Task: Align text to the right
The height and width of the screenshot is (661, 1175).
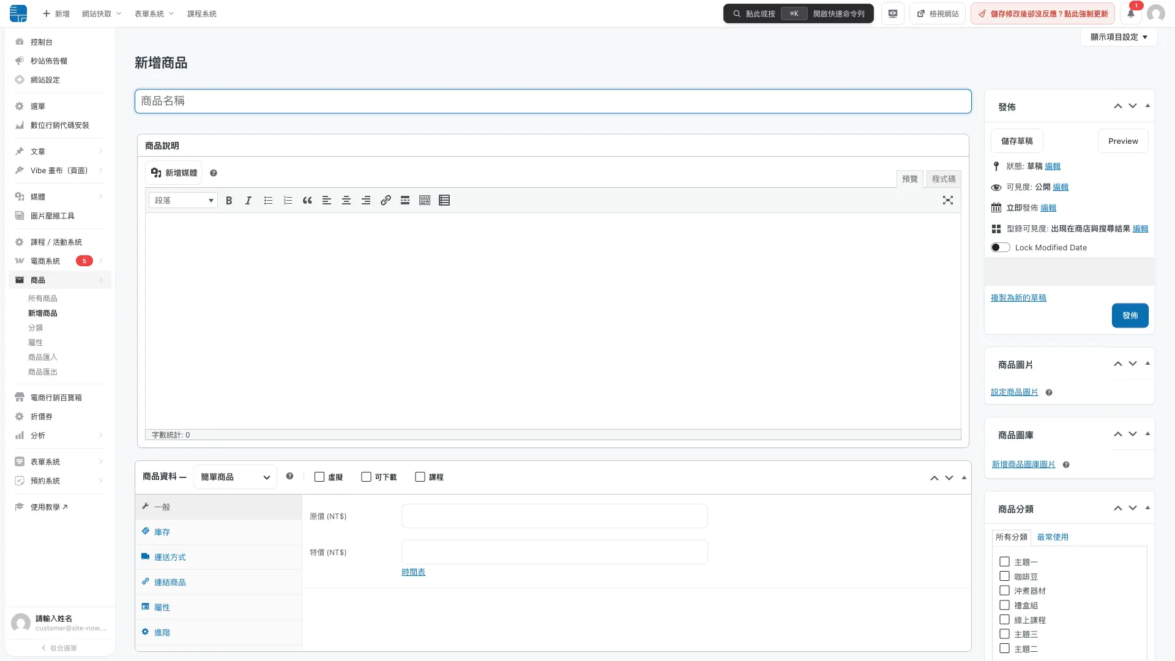Action: (366, 200)
